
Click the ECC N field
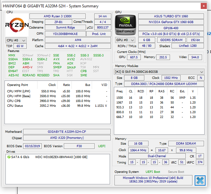coord(201,78)
